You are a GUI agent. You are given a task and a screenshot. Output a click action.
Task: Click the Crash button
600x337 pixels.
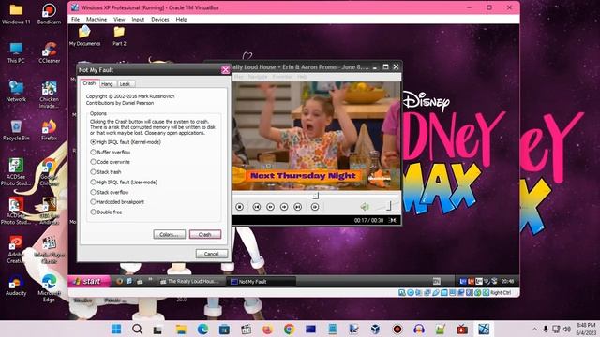(x=205, y=234)
